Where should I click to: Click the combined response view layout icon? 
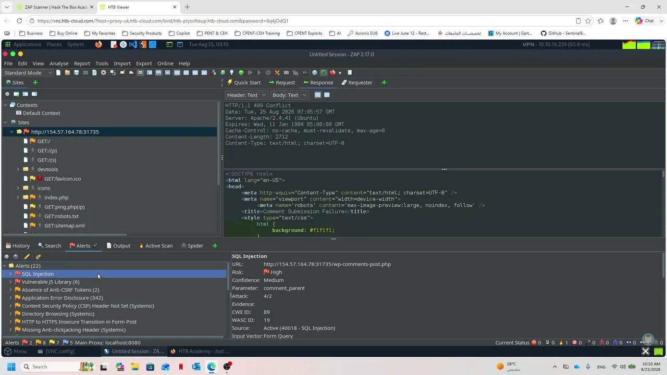pos(317,95)
